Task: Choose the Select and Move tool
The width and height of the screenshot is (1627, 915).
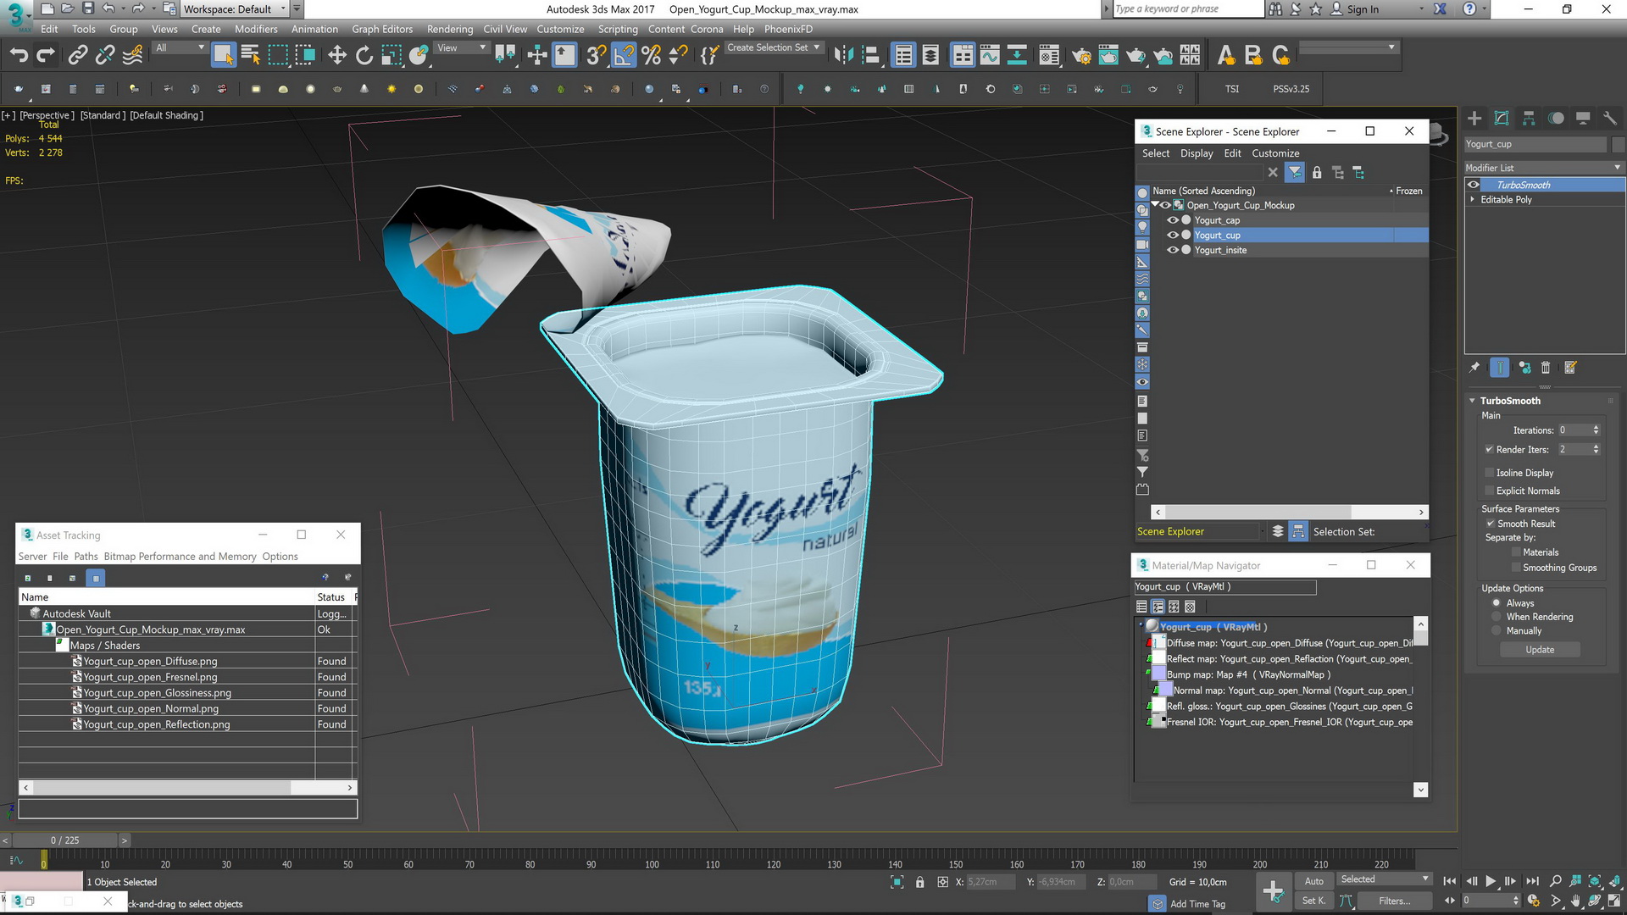Action: (336, 56)
